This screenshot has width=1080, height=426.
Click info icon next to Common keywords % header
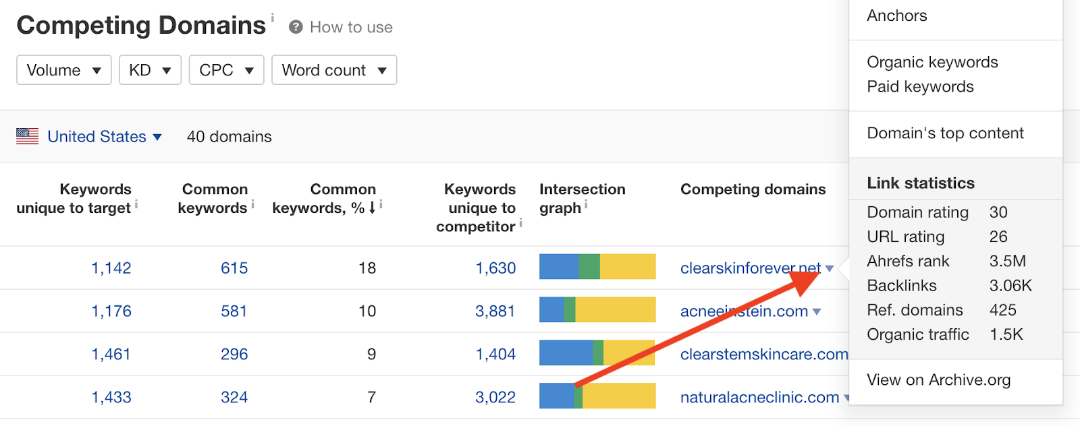tap(381, 204)
